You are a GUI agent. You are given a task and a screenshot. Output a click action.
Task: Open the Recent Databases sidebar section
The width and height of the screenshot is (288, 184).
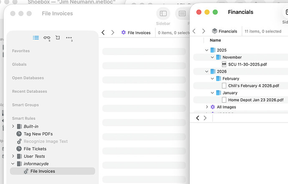click(x=29, y=91)
